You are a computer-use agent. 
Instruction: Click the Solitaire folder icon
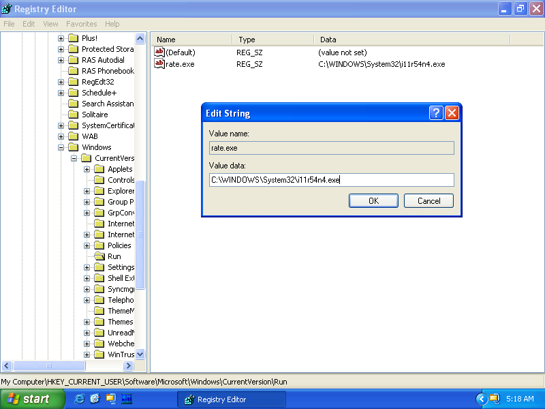(74, 115)
